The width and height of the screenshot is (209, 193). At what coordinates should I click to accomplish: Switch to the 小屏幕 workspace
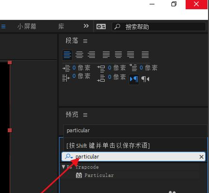coord(27,26)
